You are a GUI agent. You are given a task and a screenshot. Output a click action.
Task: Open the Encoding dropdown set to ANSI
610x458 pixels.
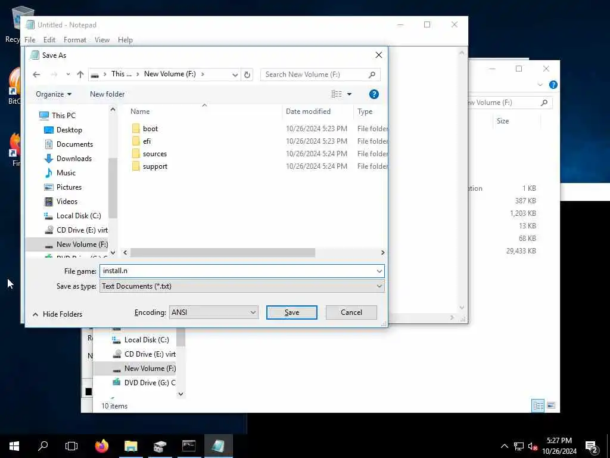pos(214,312)
